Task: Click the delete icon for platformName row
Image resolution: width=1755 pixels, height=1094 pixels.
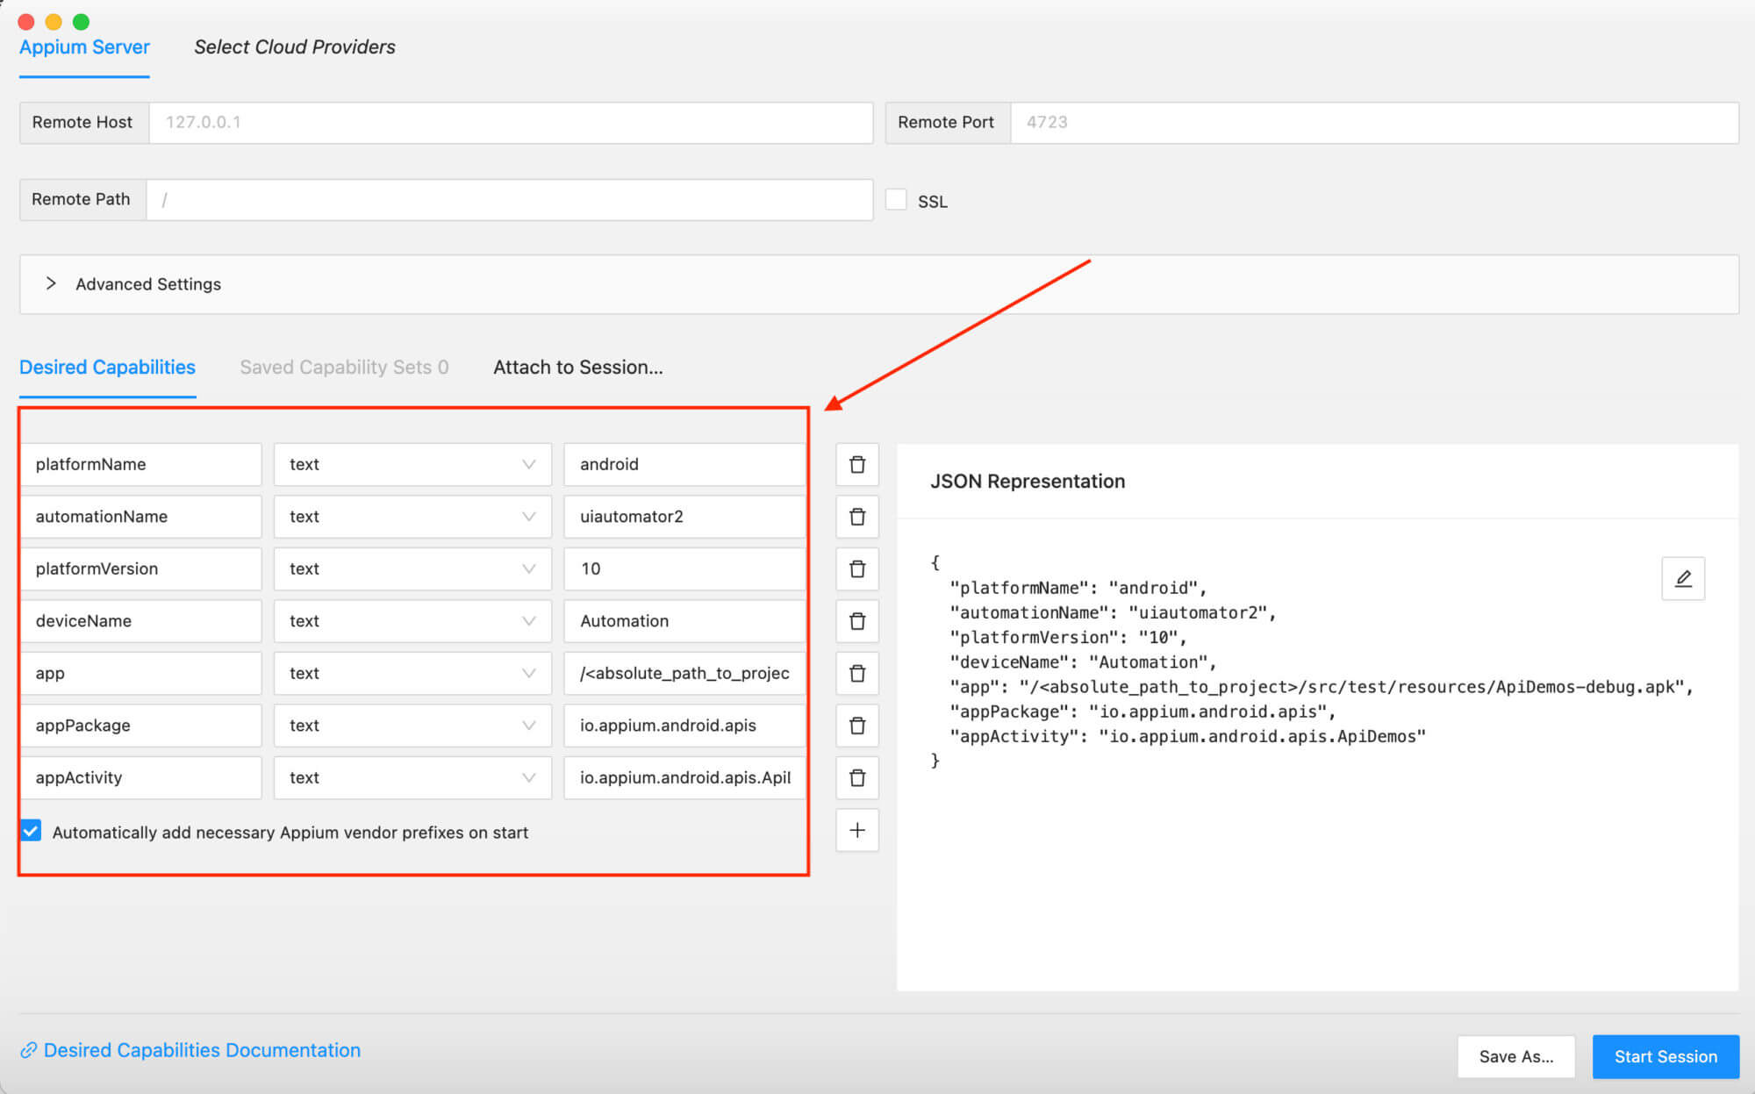Action: pos(856,464)
